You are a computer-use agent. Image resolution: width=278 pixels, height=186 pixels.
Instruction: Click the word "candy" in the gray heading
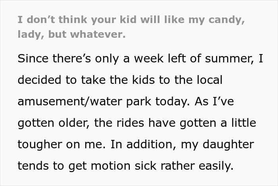pyautogui.click(x=226, y=20)
